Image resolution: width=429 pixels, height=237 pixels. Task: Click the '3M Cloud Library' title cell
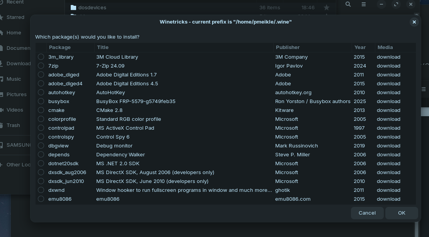pyautogui.click(x=117, y=57)
